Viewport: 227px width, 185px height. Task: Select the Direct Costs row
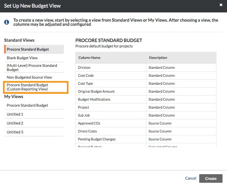[146, 131]
